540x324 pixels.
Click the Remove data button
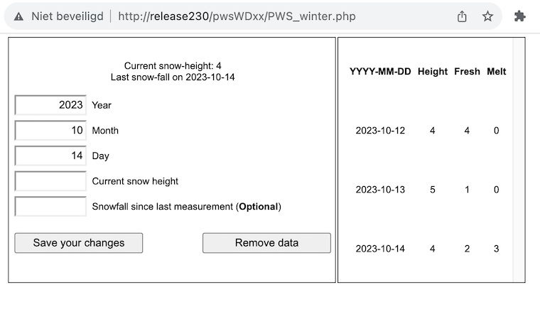266,243
